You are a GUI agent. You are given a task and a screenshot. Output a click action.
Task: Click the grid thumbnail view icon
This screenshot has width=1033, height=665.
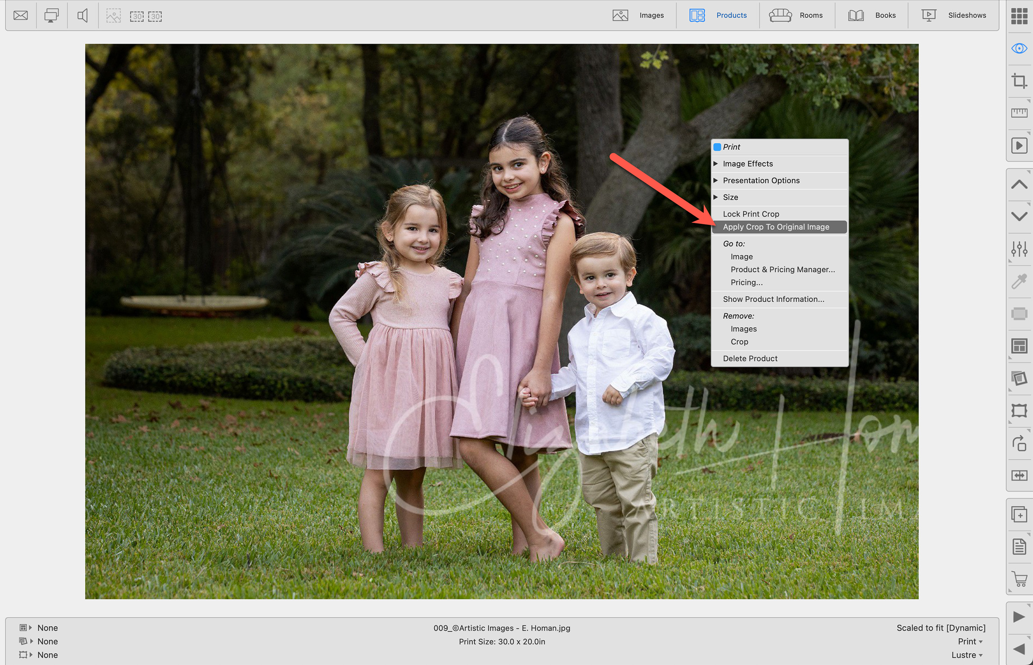click(1019, 16)
